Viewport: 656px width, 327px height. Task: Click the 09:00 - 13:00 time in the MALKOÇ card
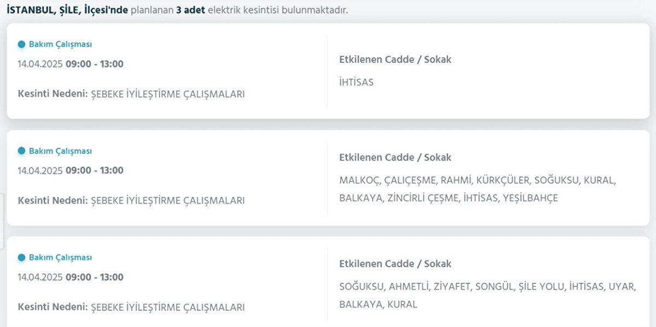click(94, 170)
